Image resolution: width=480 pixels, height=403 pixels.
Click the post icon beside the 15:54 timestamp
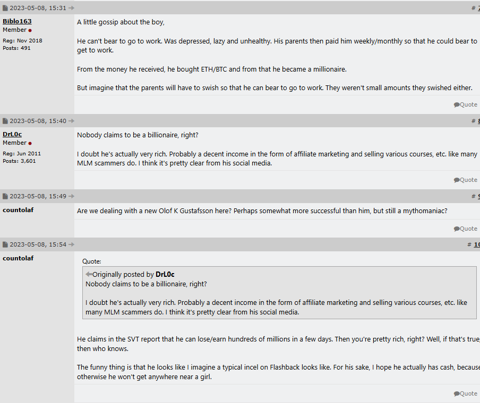click(x=5, y=244)
